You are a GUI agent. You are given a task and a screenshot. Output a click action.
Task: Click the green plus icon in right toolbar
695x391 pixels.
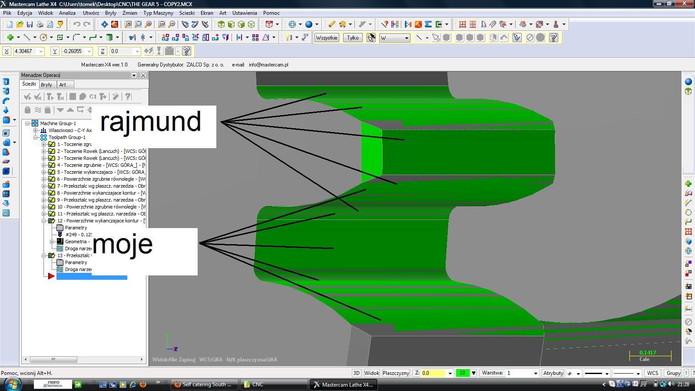pos(688,184)
